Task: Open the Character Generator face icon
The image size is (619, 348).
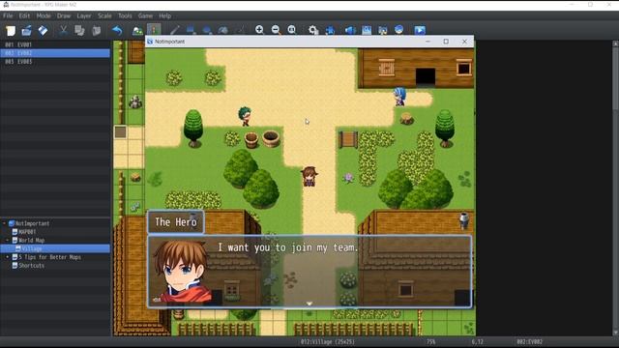Action: point(399,30)
